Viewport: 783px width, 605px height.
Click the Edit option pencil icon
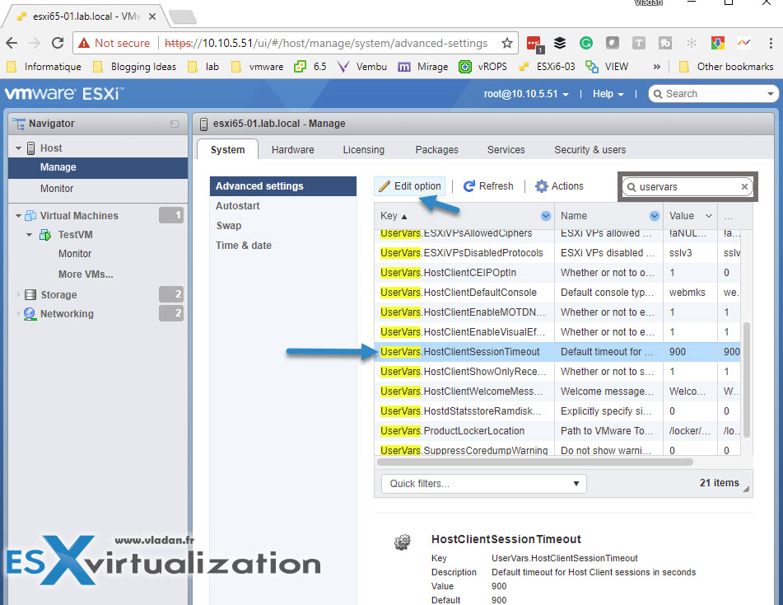pos(384,186)
